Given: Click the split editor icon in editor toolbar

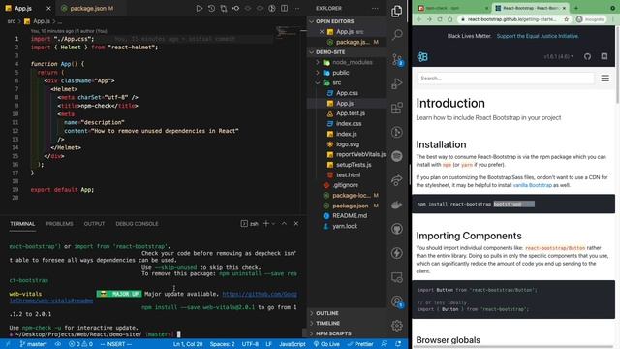Looking at the screenshot, I should [284, 8].
